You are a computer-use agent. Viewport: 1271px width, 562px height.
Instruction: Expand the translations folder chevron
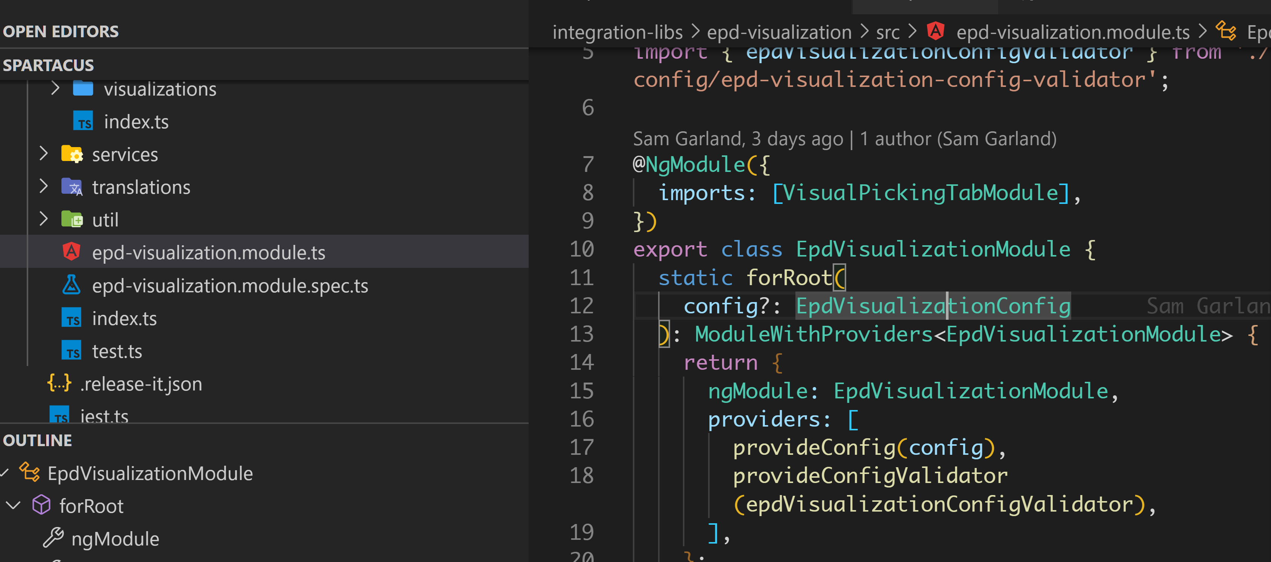(x=43, y=187)
